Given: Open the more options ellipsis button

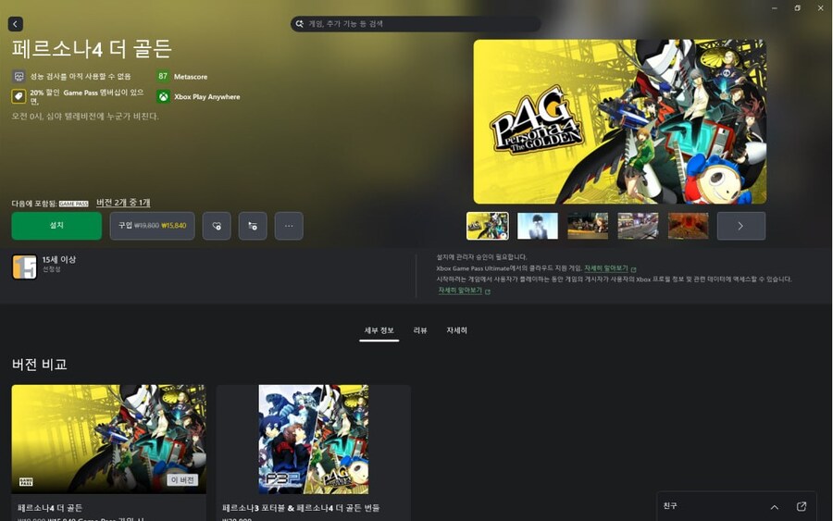Looking at the screenshot, I should pos(289,226).
